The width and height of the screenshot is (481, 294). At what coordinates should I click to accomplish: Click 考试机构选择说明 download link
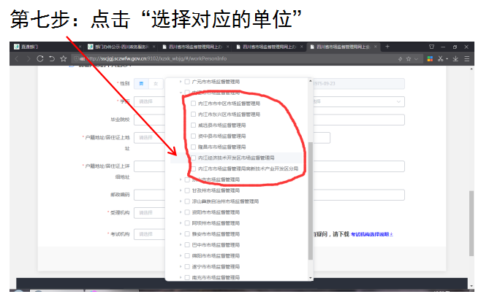pyautogui.click(x=371, y=235)
